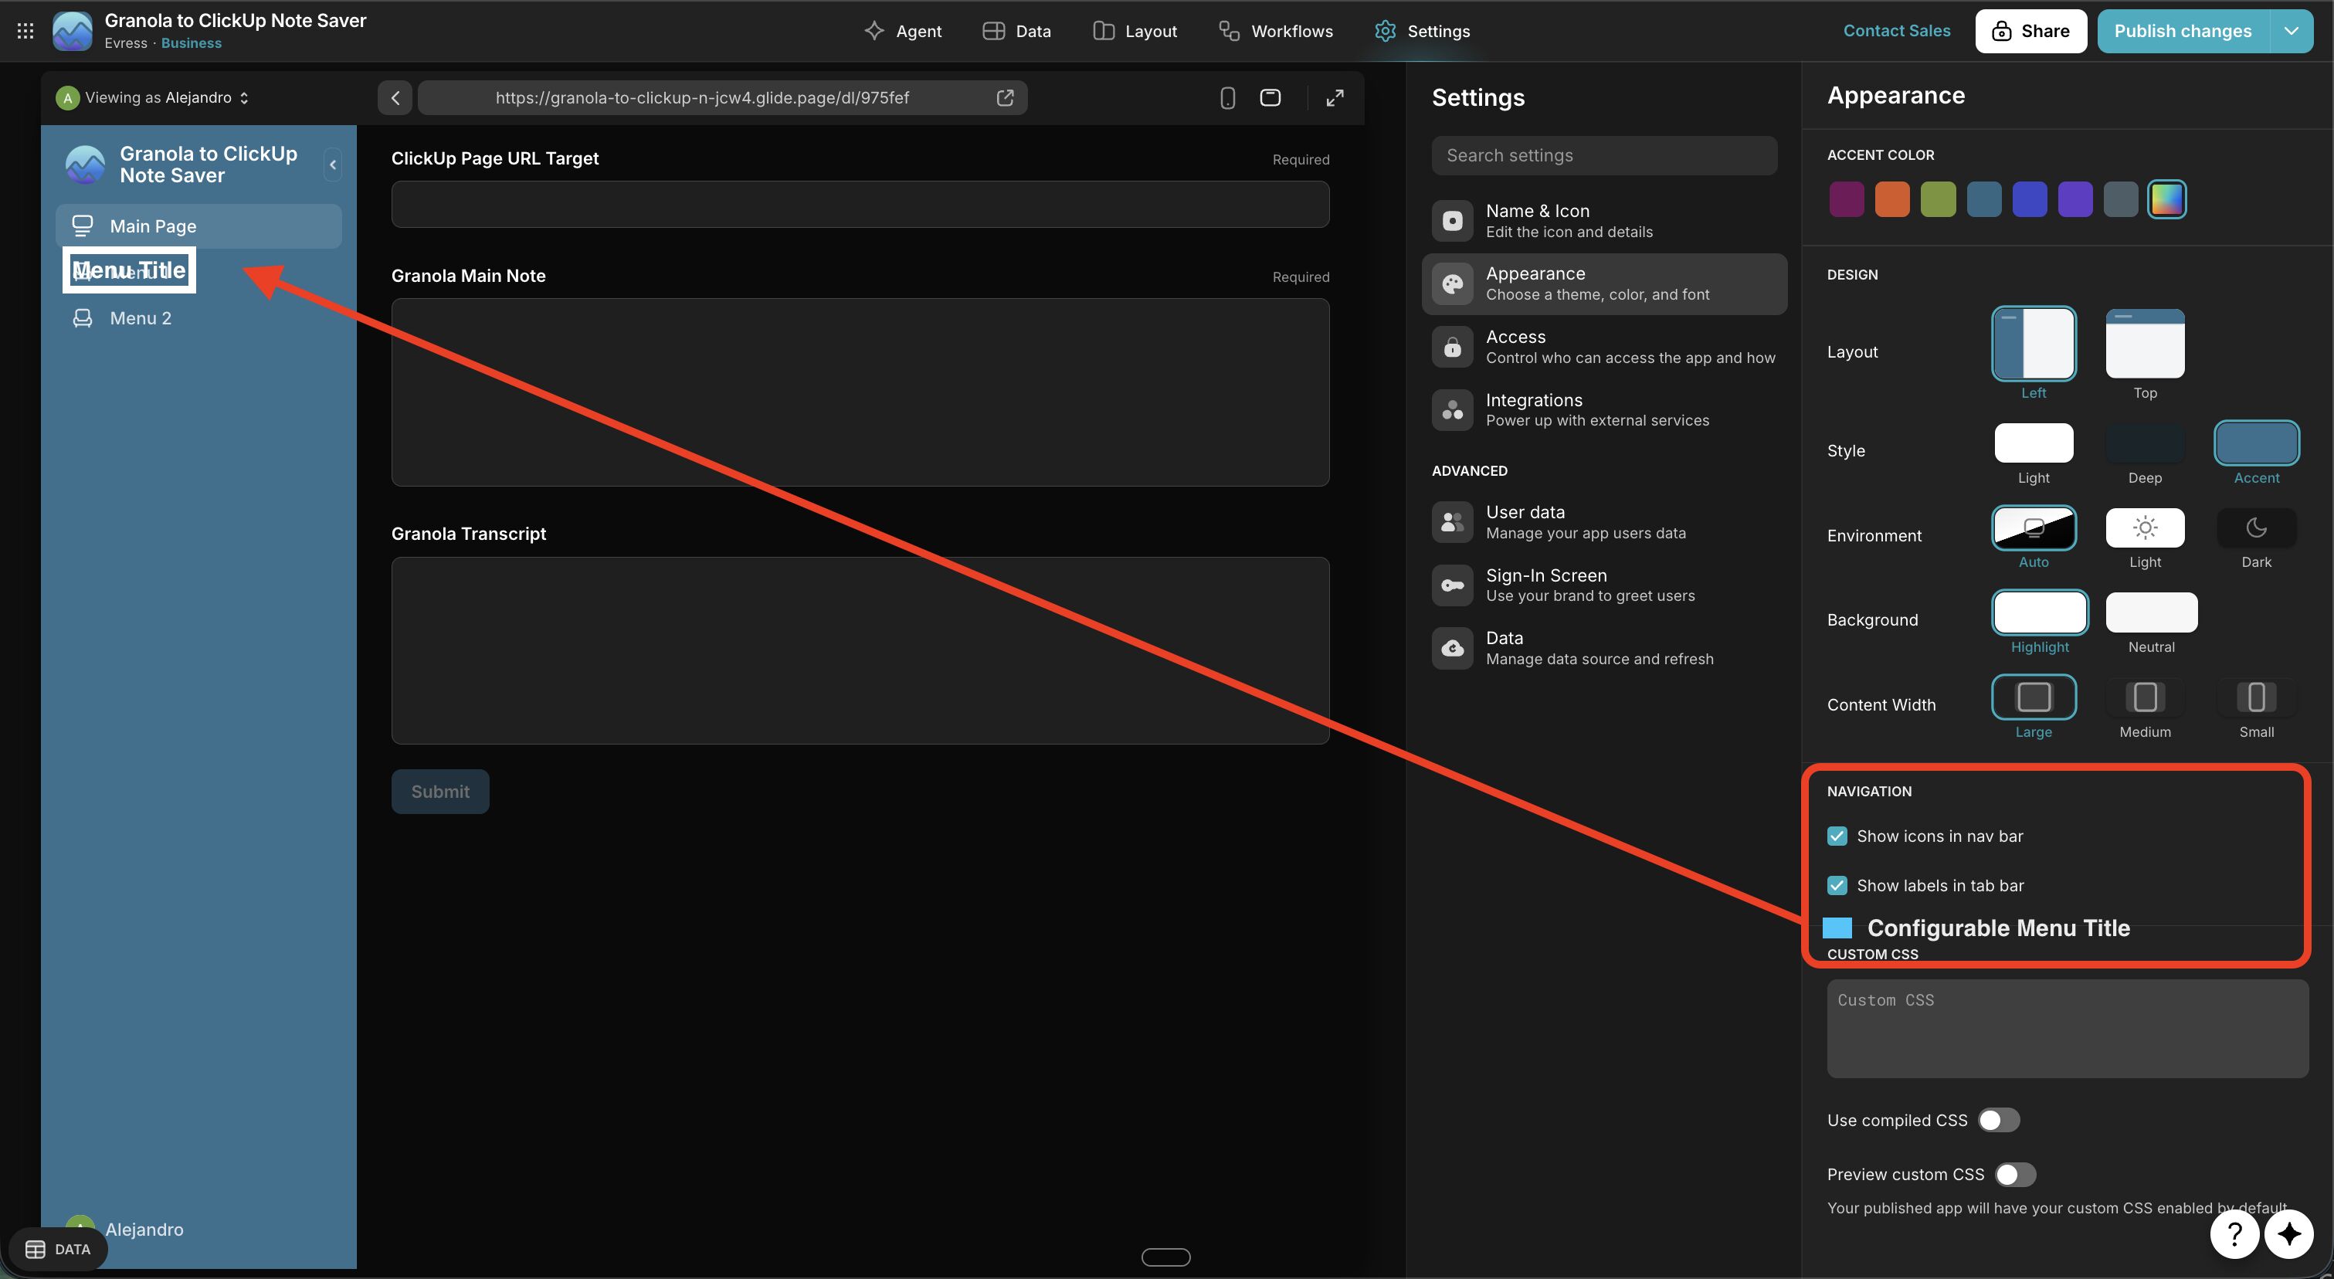The width and height of the screenshot is (2334, 1279).
Task: Click the Search settings field
Action: point(1603,156)
